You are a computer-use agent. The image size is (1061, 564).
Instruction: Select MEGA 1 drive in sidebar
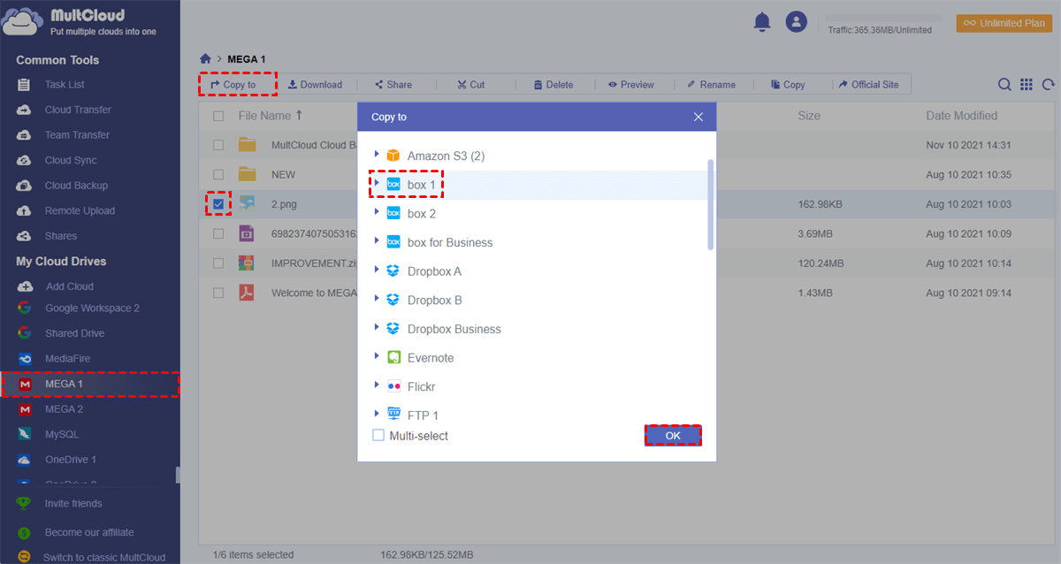pos(89,385)
